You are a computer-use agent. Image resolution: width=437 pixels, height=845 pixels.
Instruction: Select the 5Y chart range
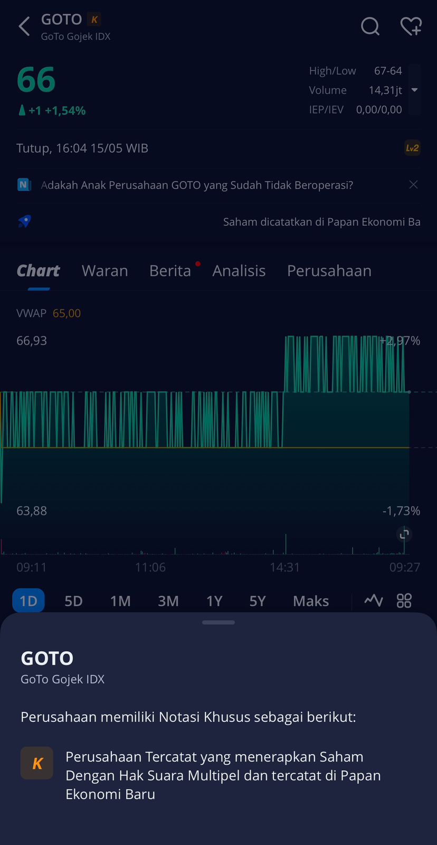(258, 601)
